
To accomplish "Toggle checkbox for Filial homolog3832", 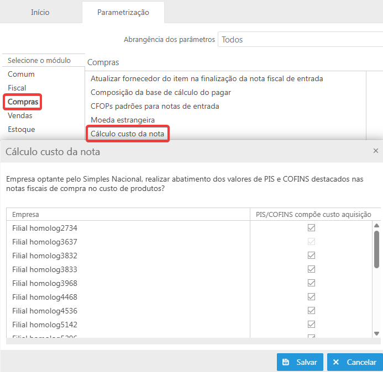I will click(312, 256).
